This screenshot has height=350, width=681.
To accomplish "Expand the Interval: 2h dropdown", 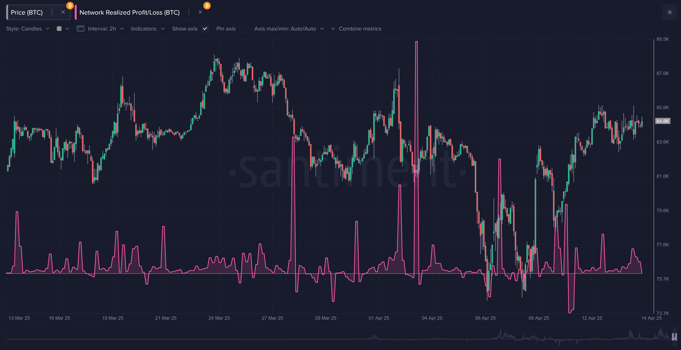I will [106, 29].
